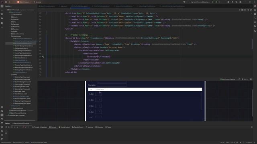Click the back navigation arrow in title bar
This screenshot has width=257, height=144.
(x=10, y=2)
